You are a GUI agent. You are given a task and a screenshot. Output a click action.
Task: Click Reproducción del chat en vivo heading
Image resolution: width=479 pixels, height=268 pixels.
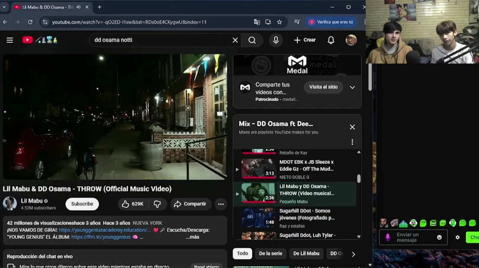pyautogui.click(x=40, y=256)
